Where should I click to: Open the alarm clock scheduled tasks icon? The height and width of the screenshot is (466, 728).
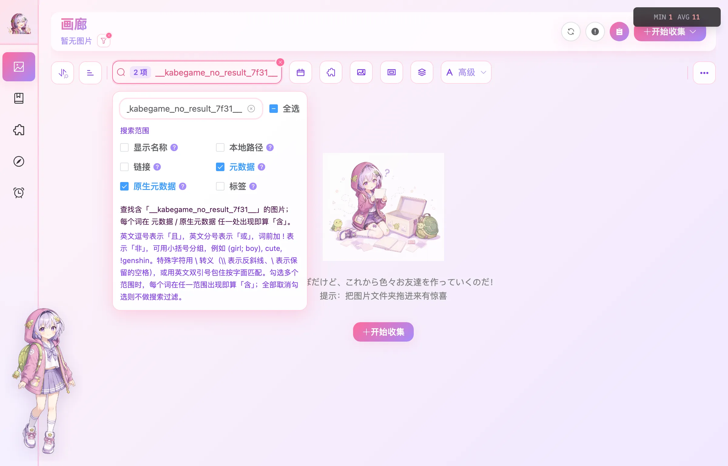19,193
